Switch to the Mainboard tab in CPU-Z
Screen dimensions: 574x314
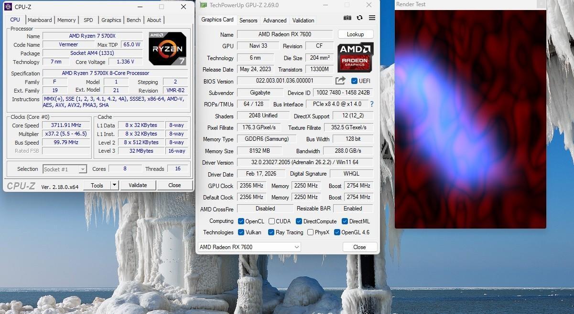[x=40, y=20]
